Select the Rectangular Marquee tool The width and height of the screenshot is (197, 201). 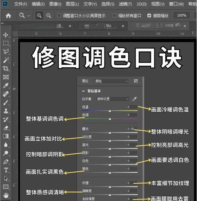click(6, 43)
